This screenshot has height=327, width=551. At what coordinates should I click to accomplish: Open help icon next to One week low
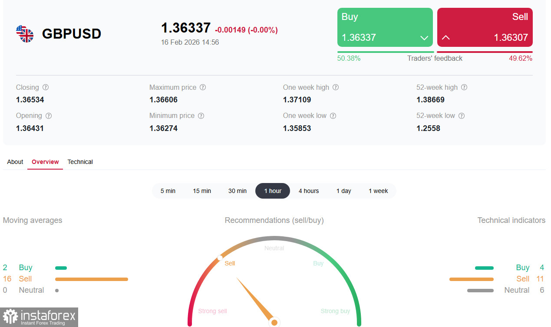[x=333, y=116]
